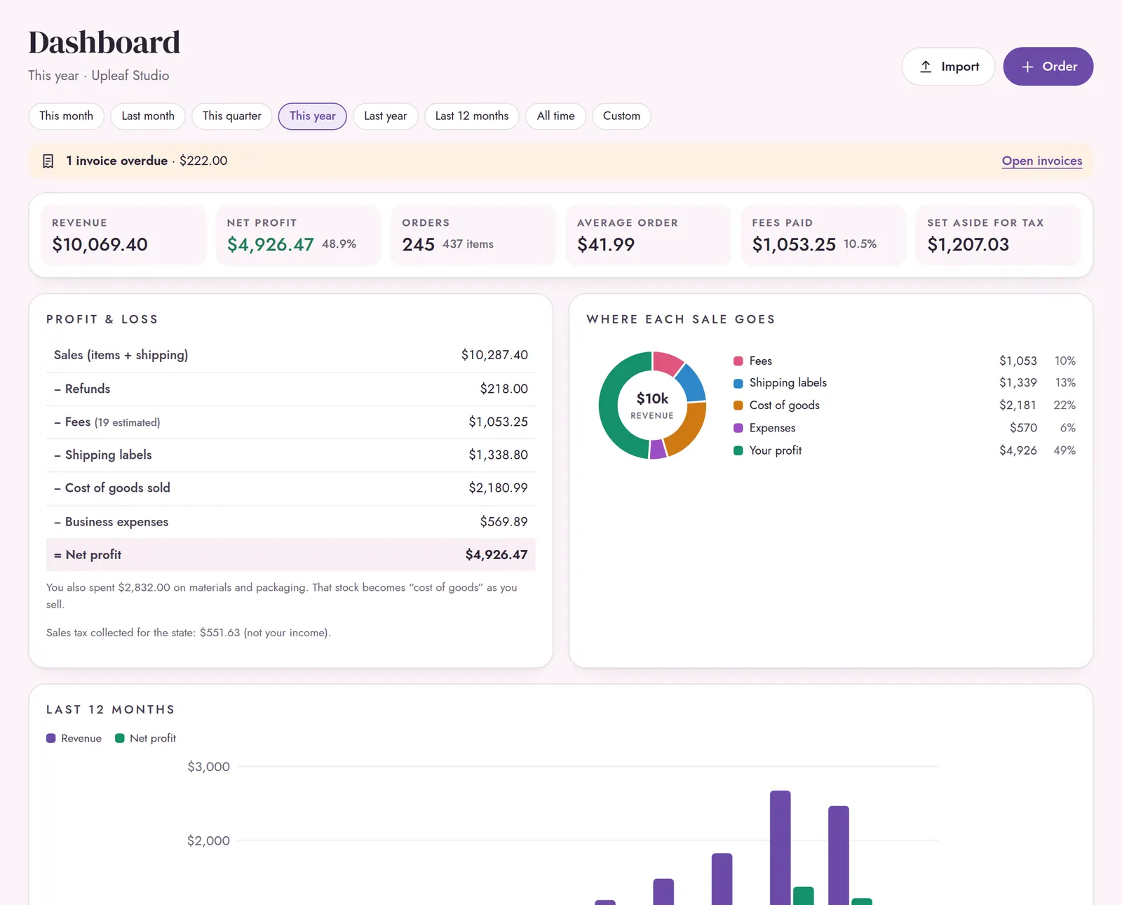Screen dimensions: 1122x905
Task: Click the Set Aside For Tax card
Action: pyautogui.click(x=999, y=235)
